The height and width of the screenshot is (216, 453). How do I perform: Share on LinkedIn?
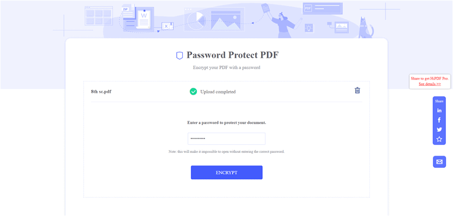click(439, 111)
